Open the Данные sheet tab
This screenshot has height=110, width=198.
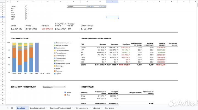pyautogui.click(x=97, y=108)
